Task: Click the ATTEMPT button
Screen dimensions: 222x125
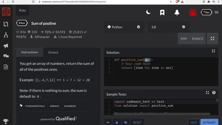Action: coord(209,123)
